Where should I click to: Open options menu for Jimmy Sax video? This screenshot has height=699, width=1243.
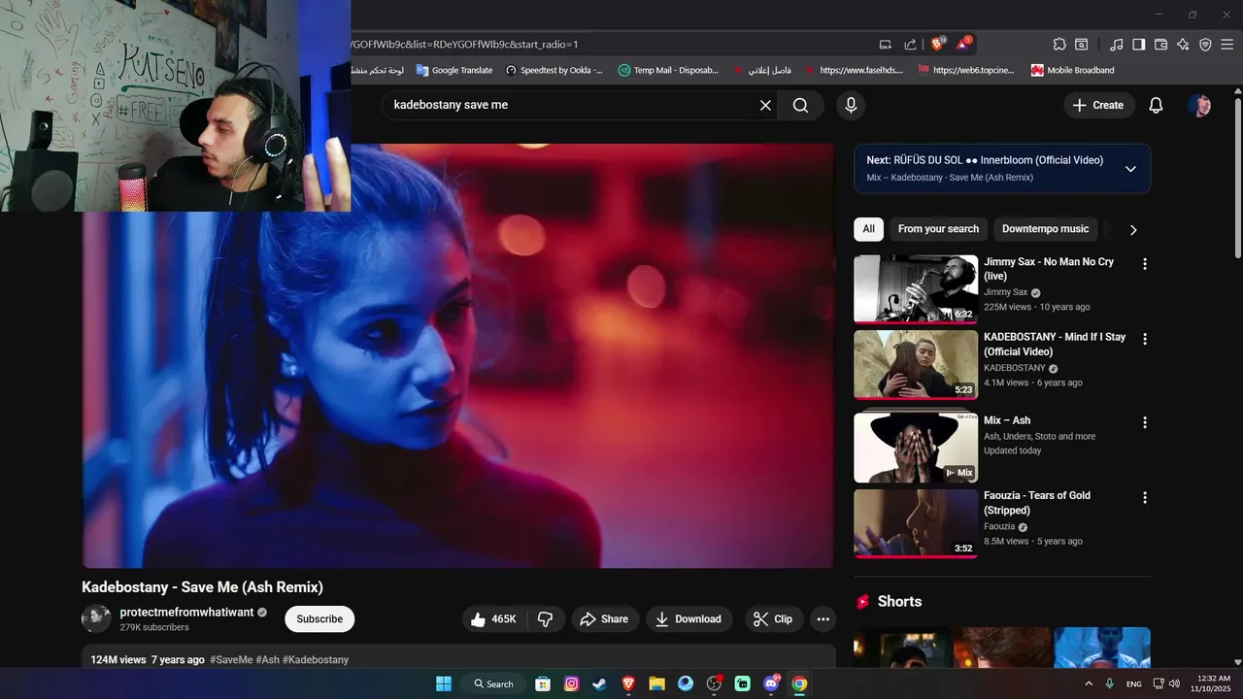pos(1145,264)
